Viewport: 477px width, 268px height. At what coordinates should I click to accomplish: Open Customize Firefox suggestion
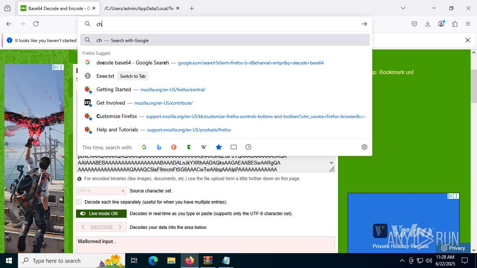pyautogui.click(x=225, y=116)
